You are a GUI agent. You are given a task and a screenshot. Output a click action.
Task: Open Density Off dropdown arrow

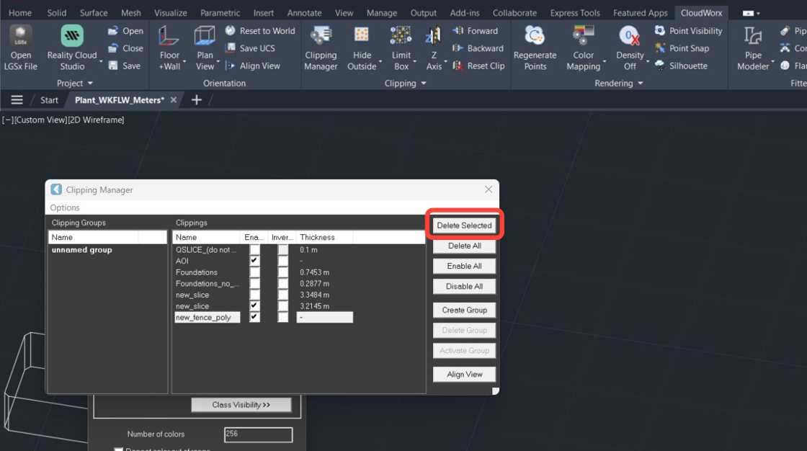pos(648,62)
